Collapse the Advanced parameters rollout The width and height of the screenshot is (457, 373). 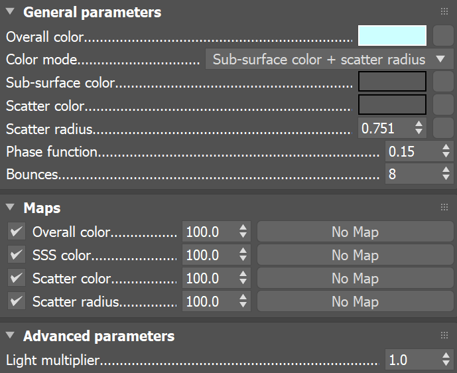pos(10,335)
